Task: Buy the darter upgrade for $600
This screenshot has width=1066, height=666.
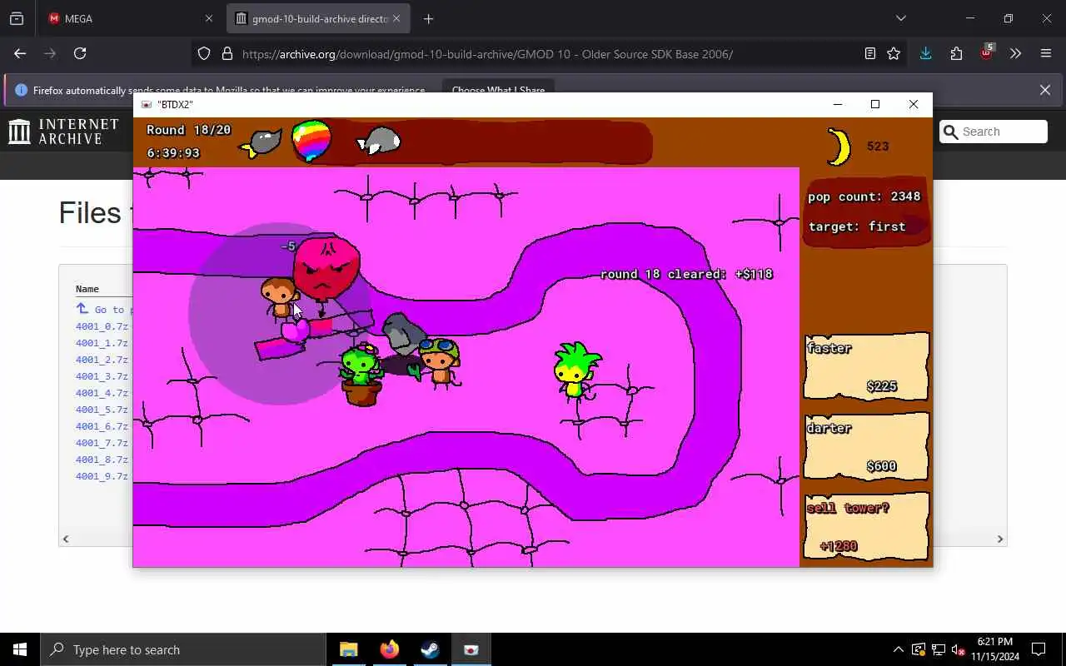Action: (866, 446)
